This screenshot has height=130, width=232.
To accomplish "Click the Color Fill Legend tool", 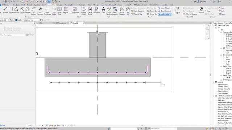I will (x=190, y=14).
